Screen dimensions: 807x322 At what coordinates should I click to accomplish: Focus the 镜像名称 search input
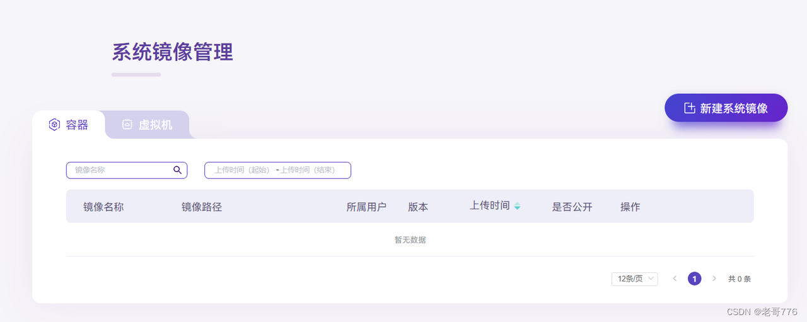click(127, 170)
